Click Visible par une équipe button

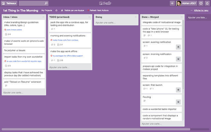73,10
